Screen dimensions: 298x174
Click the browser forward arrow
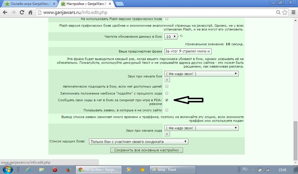pos(13,12)
